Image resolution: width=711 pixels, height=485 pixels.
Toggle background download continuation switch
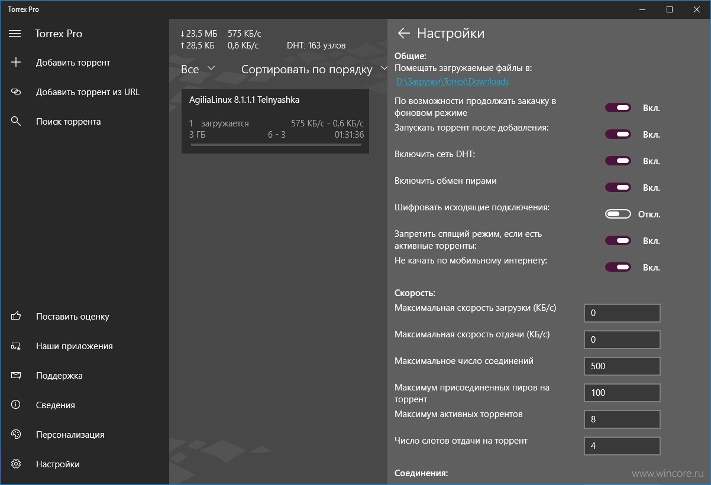tap(618, 108)
